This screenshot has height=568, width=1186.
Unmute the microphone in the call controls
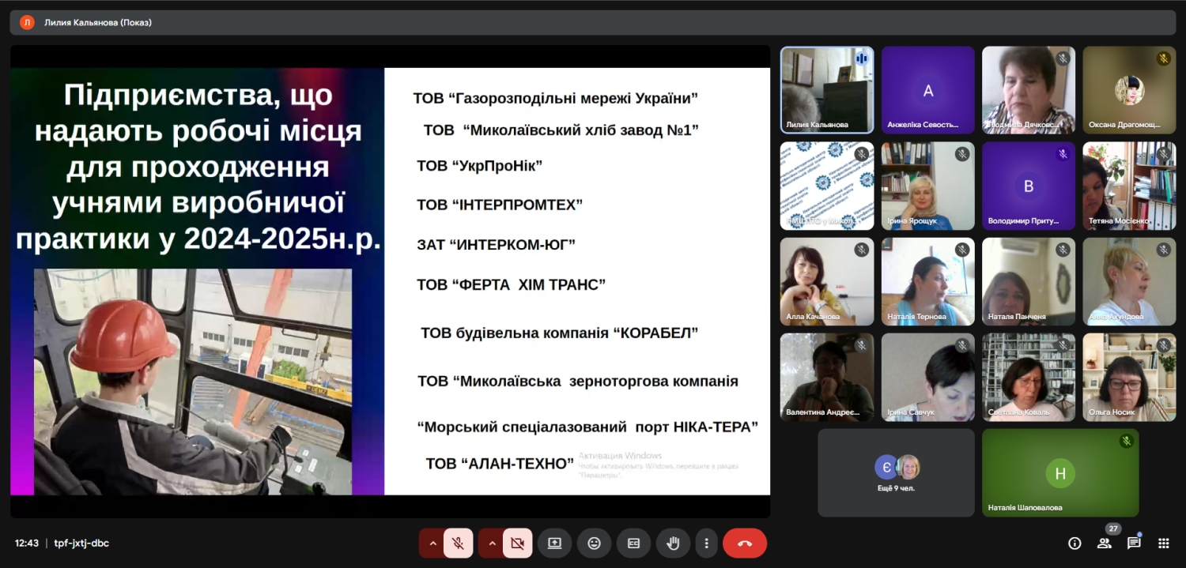point(458,544)
